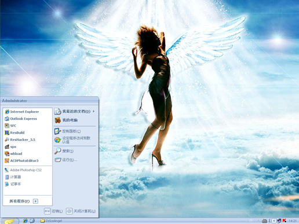Launch ACDPhotoEditor3 from the Start menu
299x224 pixels.
coord(28,161)
